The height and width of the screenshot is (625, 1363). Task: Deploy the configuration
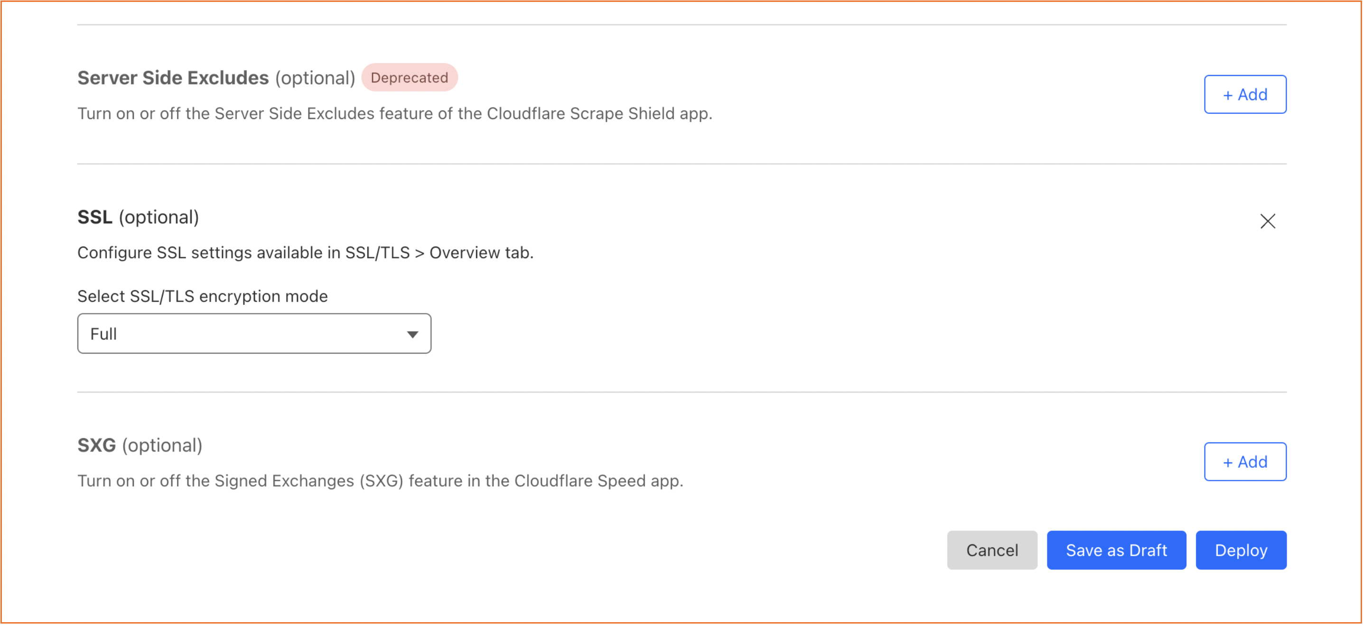pos(1241,550)
